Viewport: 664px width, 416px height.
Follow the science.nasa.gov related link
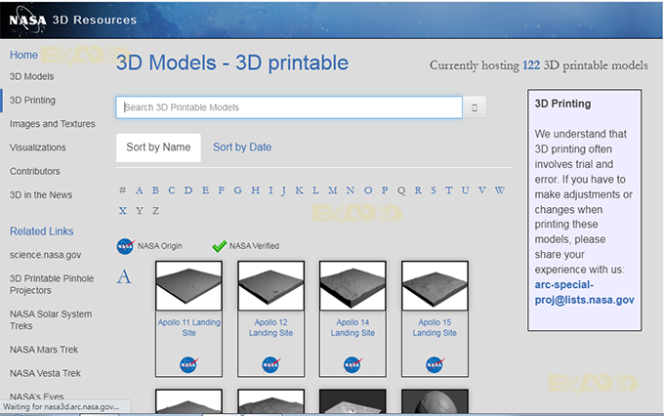pos(45,255)
